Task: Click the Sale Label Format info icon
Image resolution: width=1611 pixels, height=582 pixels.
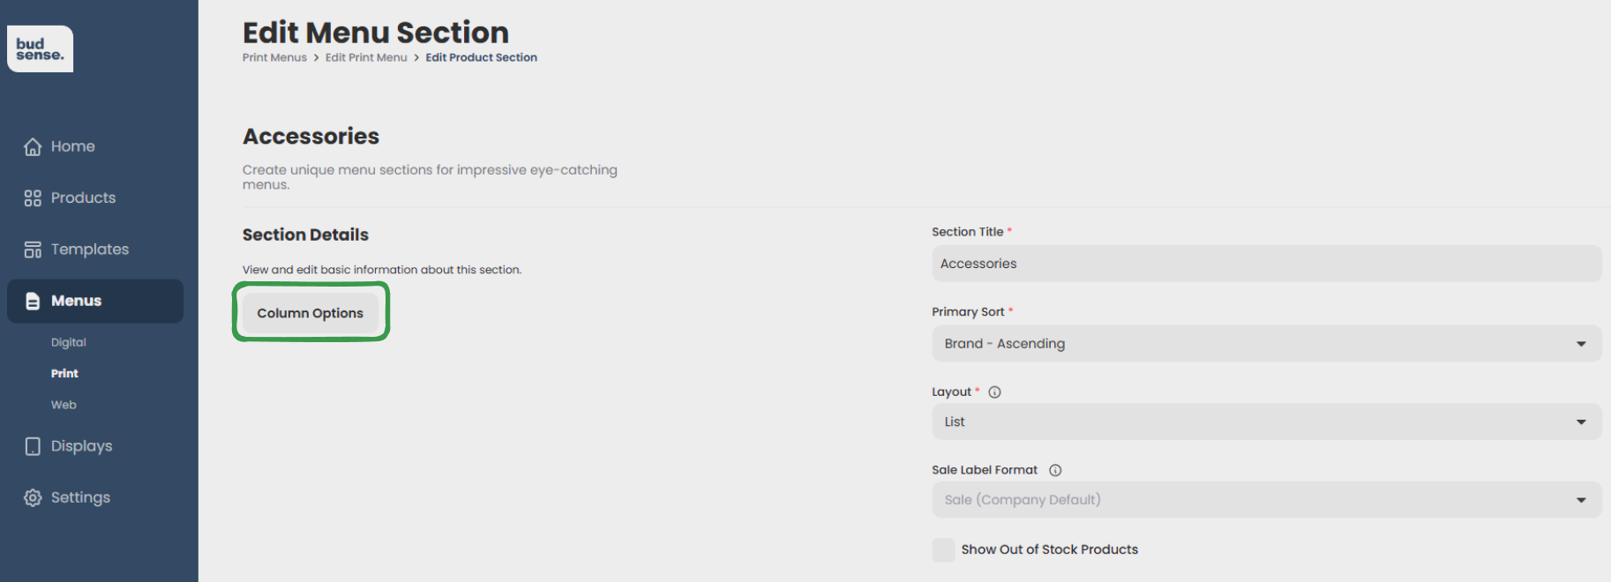Action: 1055,471
